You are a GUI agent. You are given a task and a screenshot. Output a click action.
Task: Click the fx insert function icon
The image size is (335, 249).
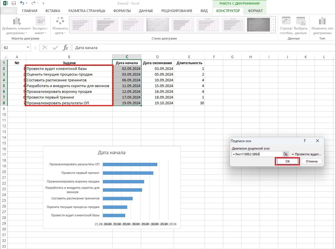click(x=65, y=47)
